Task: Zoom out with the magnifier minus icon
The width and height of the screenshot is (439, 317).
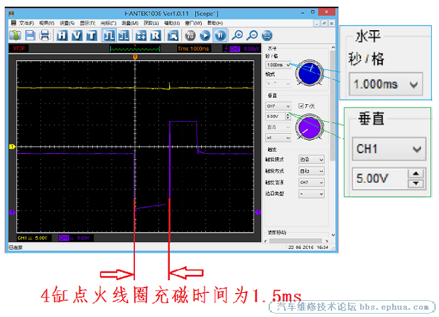Action: [253, 35]
